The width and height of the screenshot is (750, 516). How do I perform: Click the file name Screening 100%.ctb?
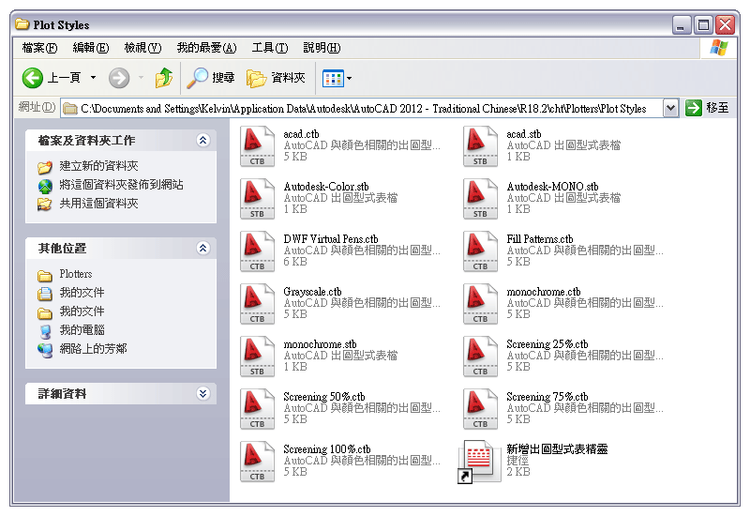[x=326, y=449]
